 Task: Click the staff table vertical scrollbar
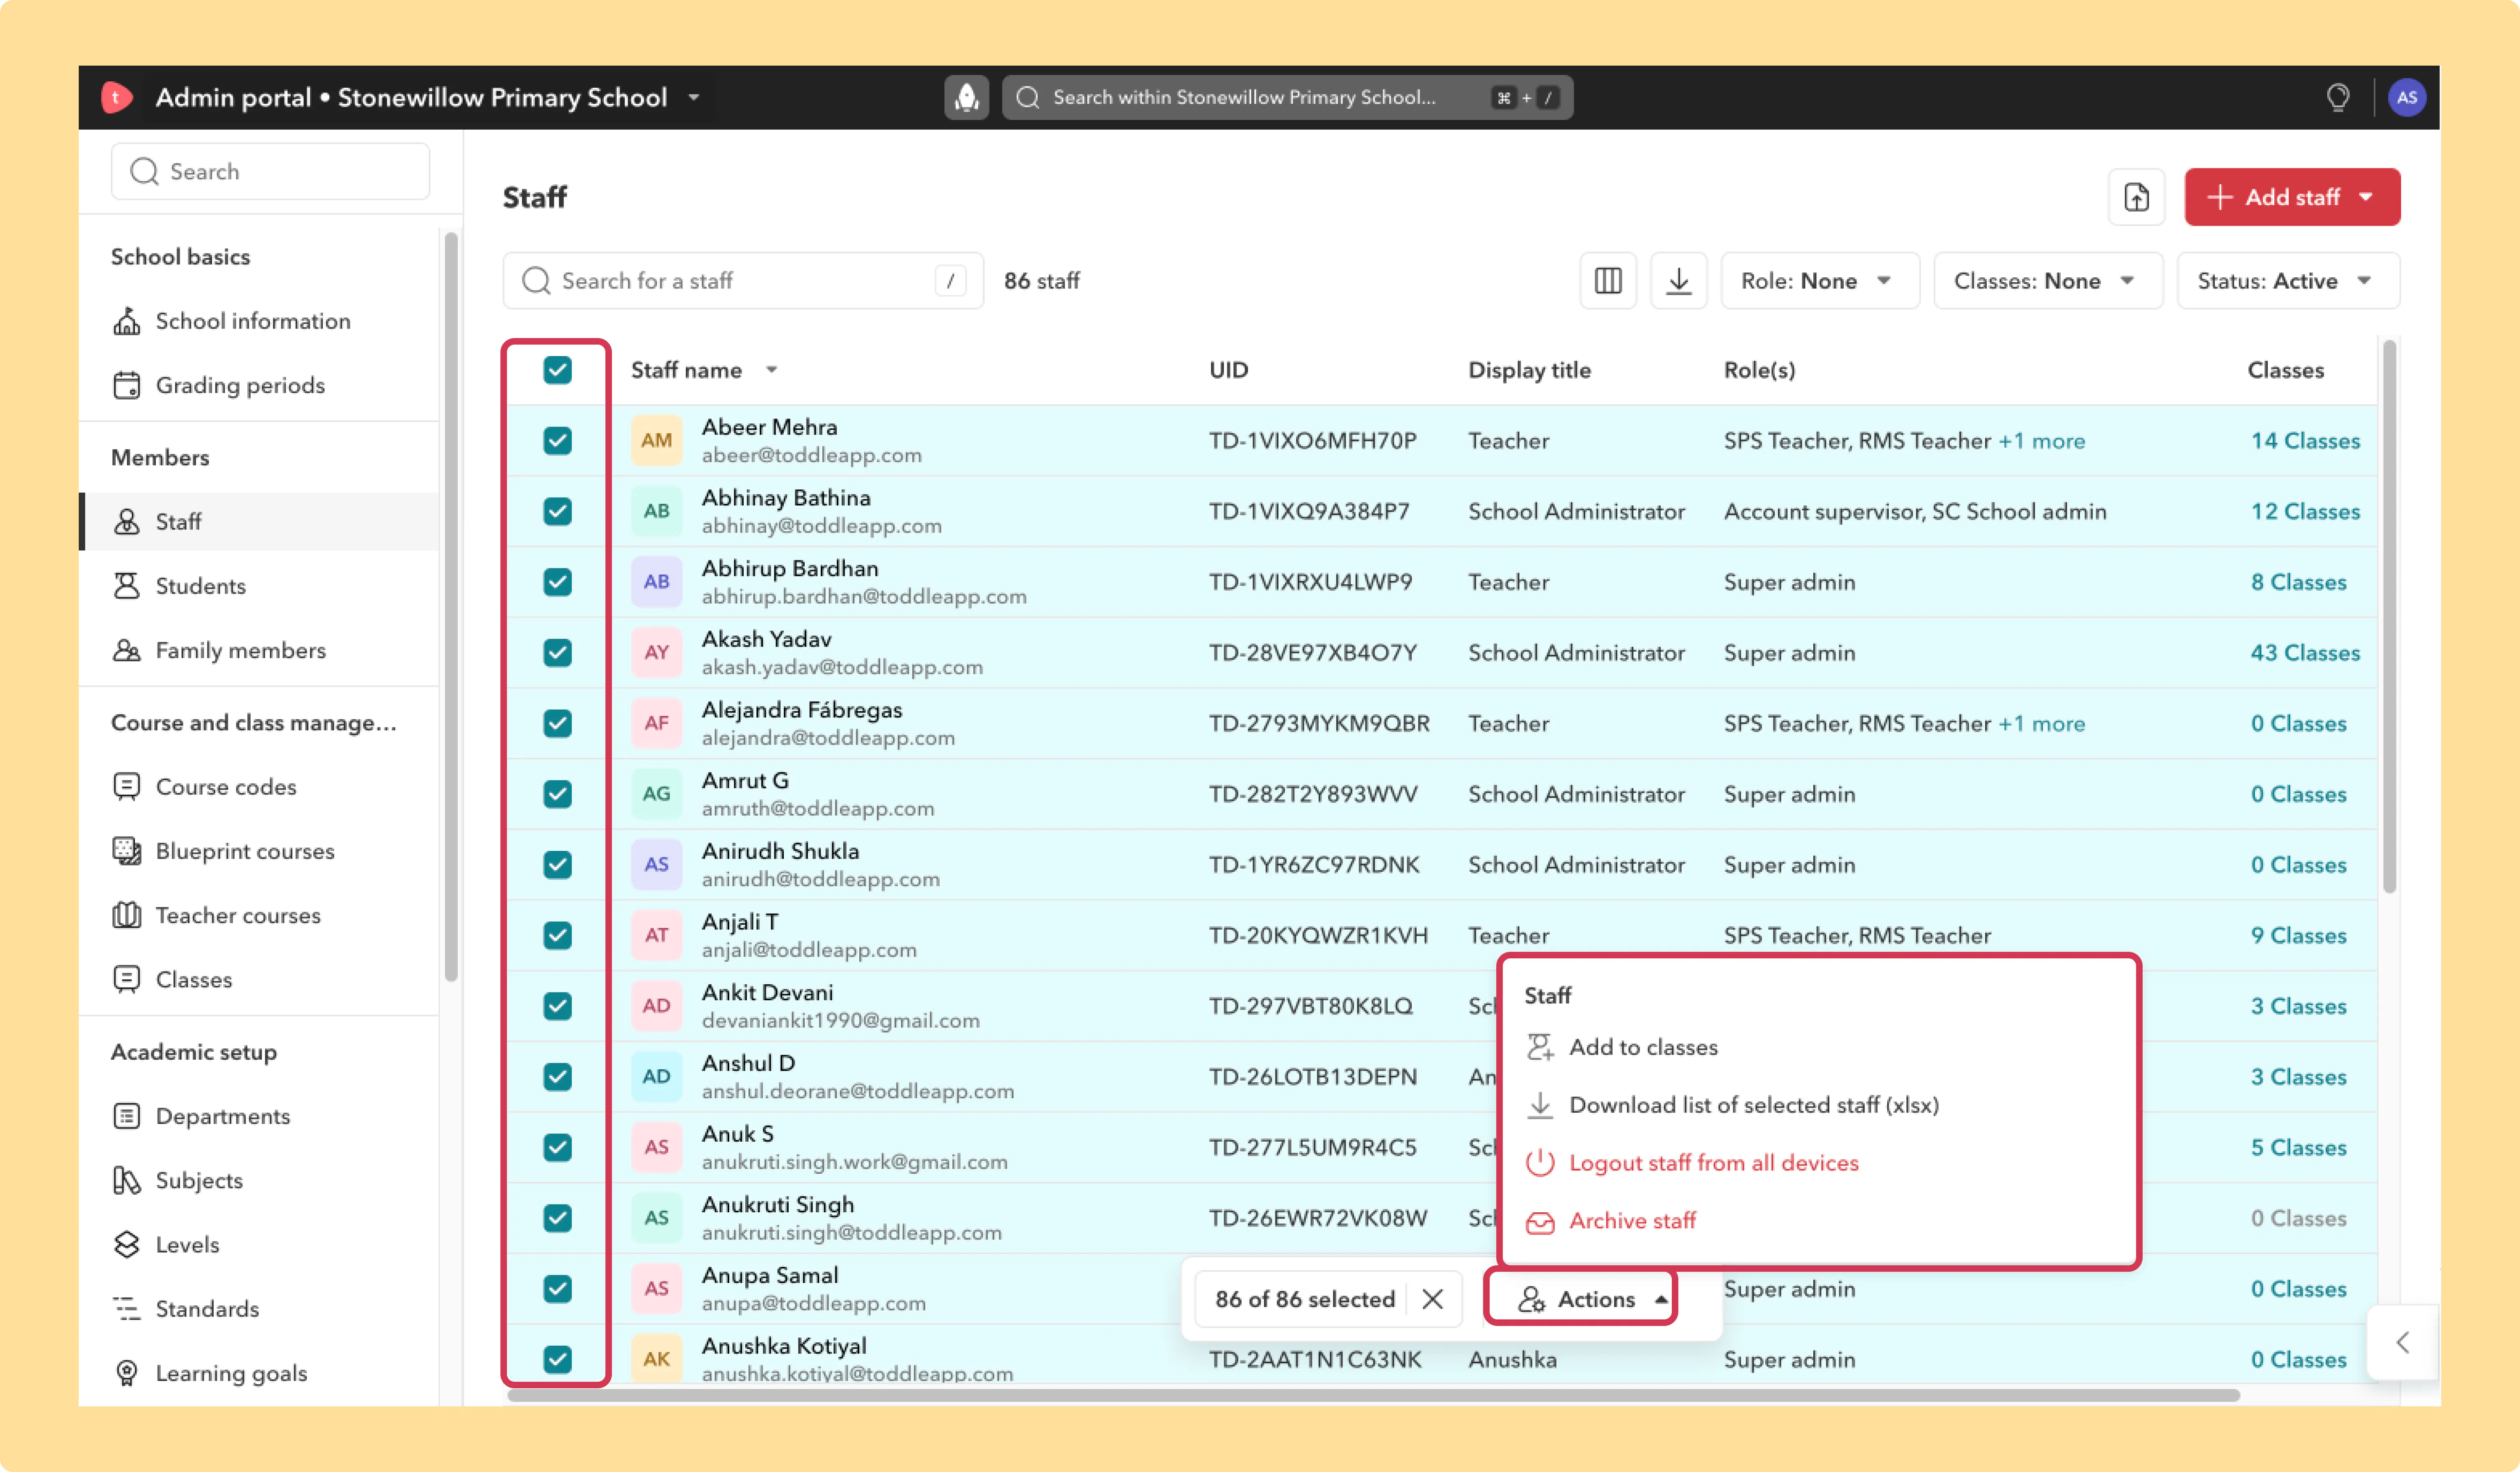(2390, 617)
